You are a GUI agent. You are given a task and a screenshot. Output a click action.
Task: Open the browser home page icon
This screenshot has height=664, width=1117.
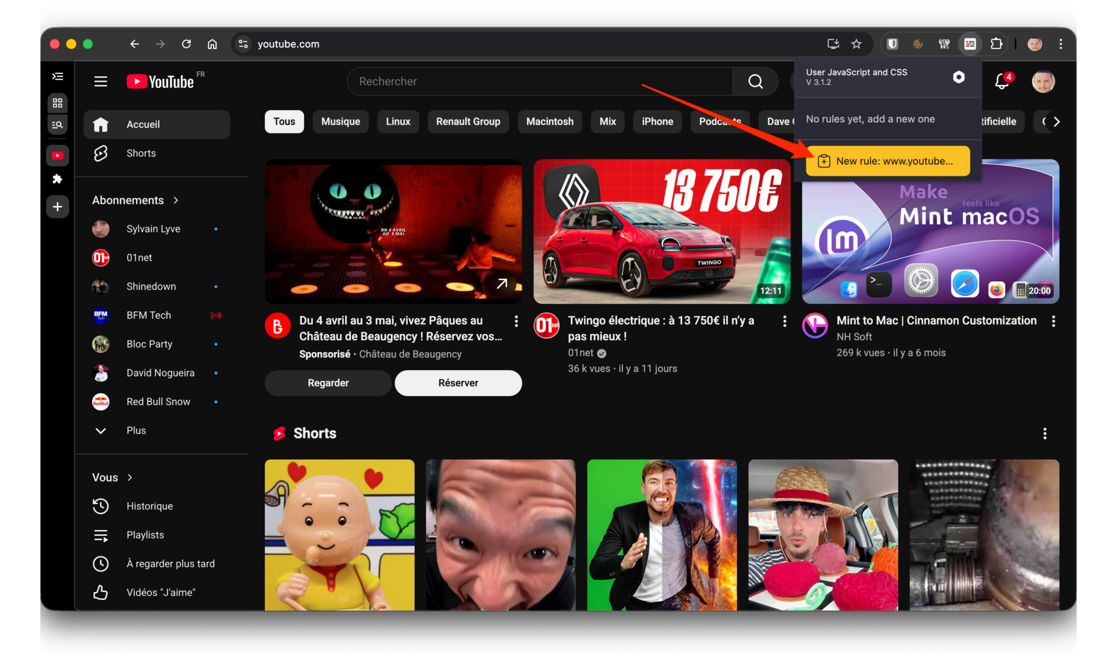tap(212, 44)
